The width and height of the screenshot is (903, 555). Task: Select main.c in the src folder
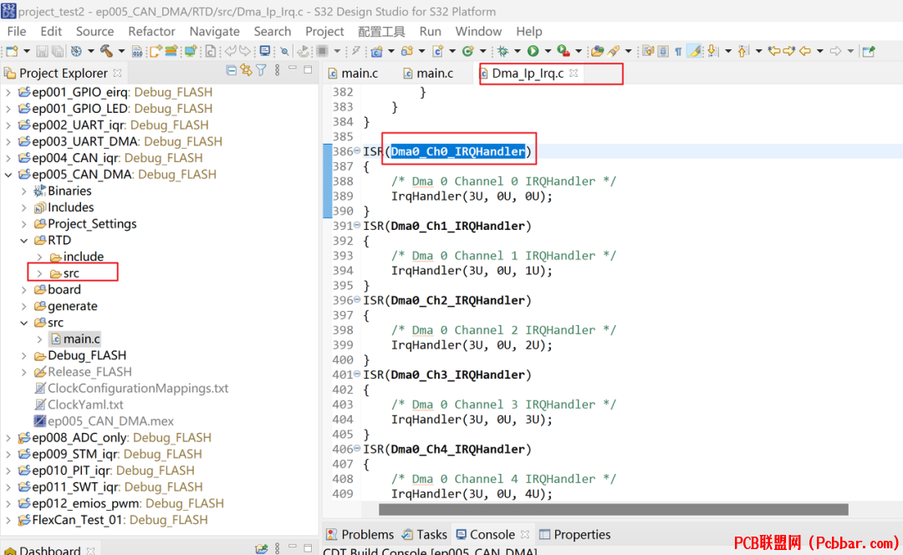[x=81, y=339]
